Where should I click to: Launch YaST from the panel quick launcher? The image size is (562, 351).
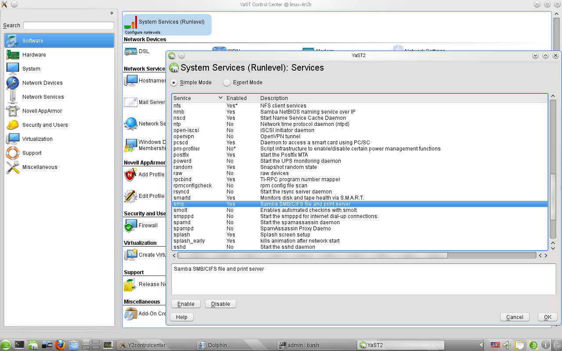33,345
